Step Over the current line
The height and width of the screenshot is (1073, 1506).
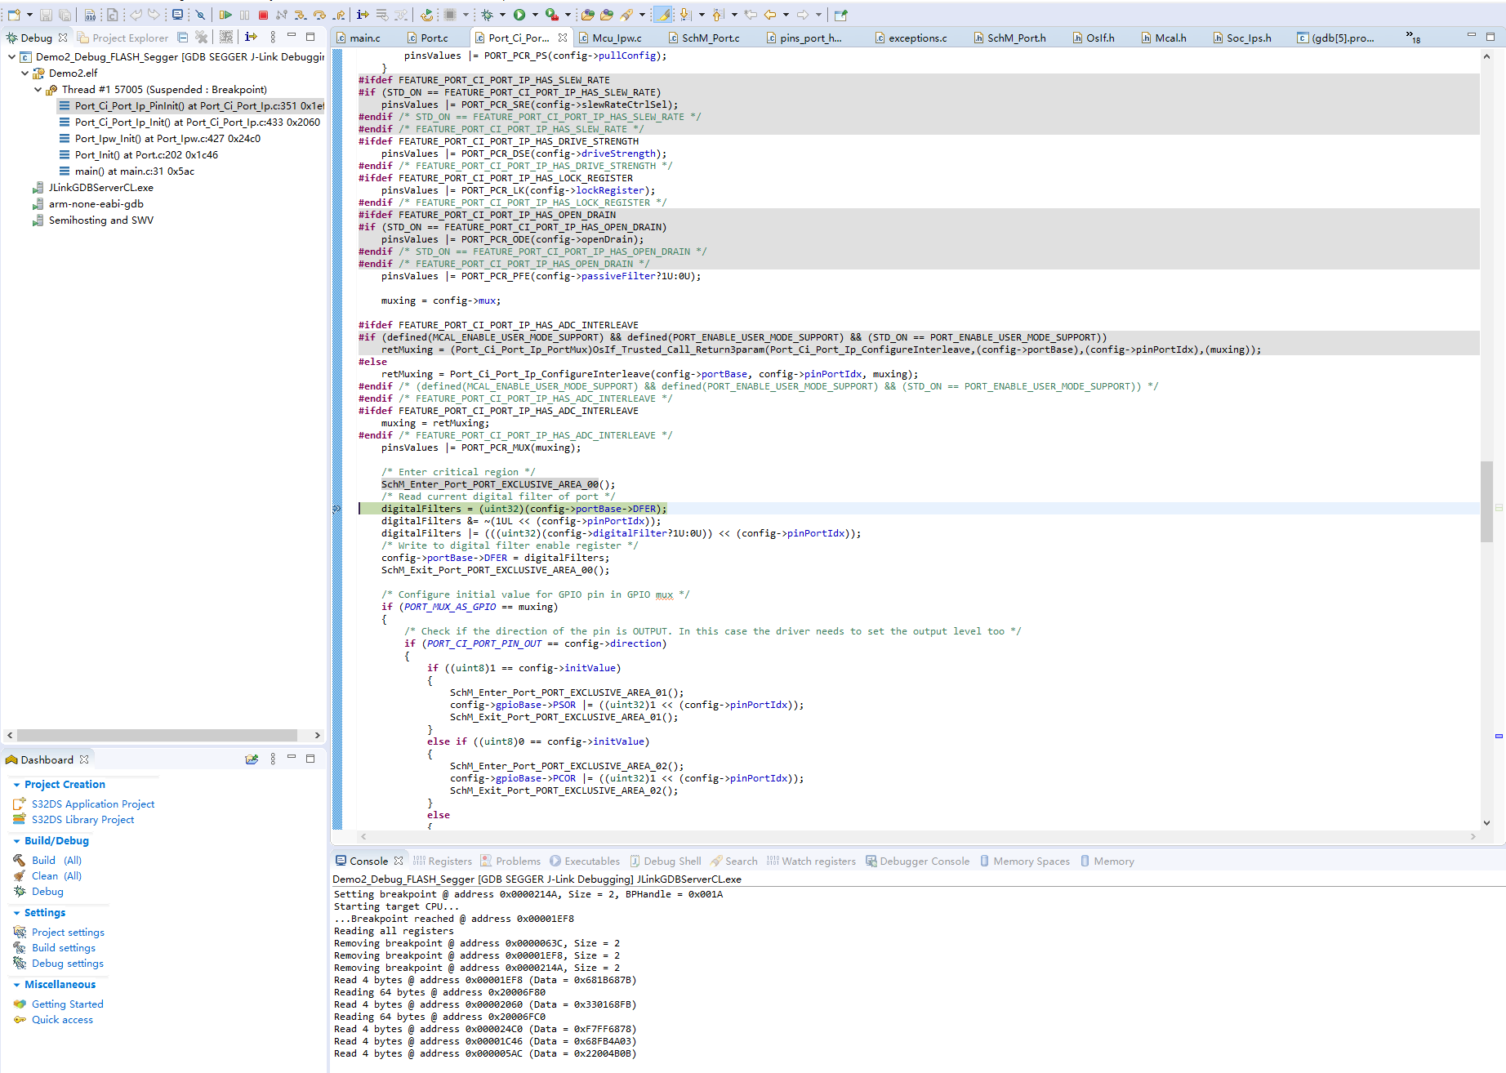(x=319, y=14)
